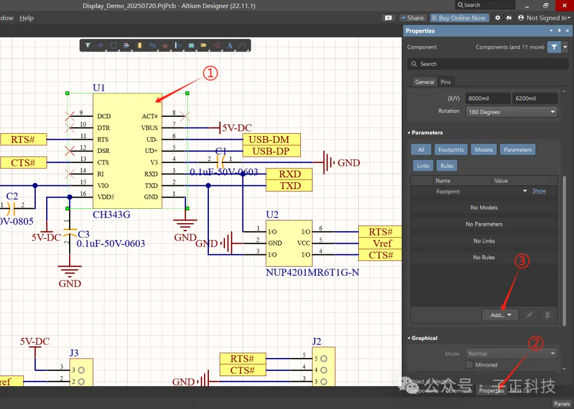Image resolution: width=574 pixels, height=409 pixels.
Task: Select the Move/Add crosshair tool in the Active Bar
Action: (x=100, y=45)
